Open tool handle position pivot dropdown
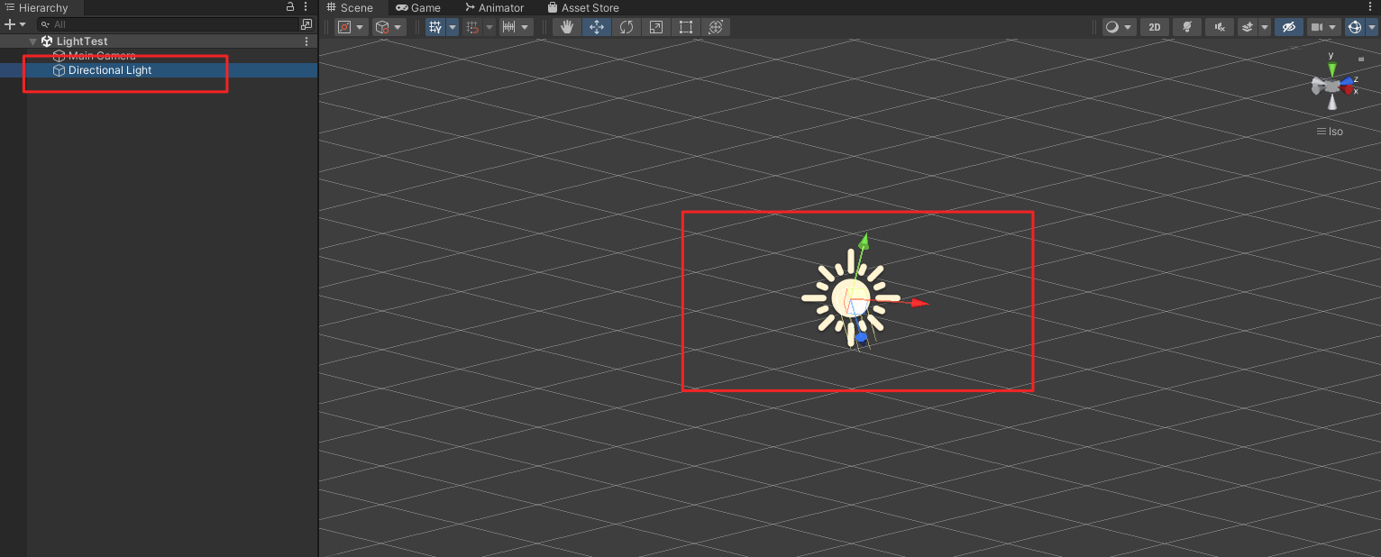1381x557 pixels. (351, 27)
